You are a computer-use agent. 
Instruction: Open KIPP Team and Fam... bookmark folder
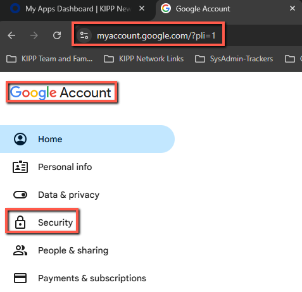tap(49, 59)
